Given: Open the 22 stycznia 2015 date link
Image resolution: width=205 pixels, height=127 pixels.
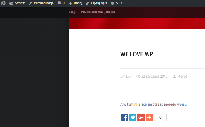Looking at the screenshot, I should tap(154, 76).
